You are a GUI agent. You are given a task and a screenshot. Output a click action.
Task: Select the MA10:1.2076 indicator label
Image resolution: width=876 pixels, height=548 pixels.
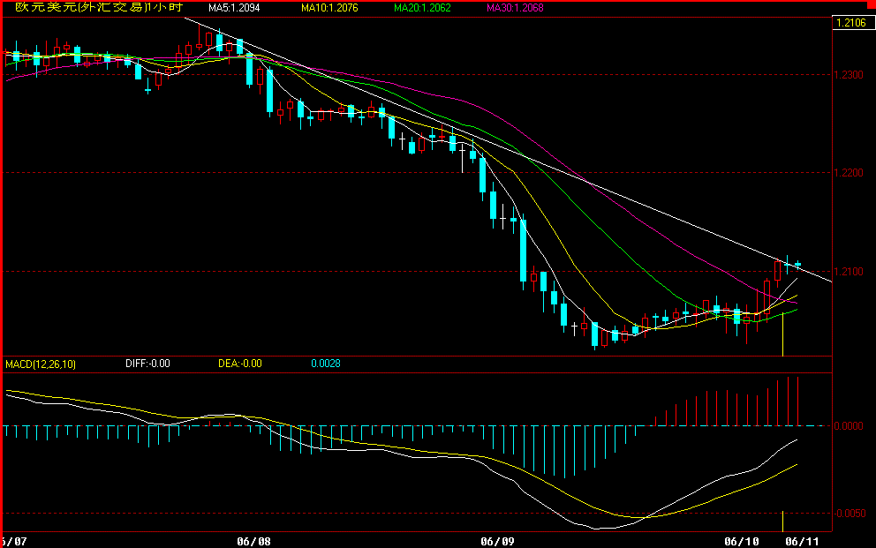pos(327,8)
